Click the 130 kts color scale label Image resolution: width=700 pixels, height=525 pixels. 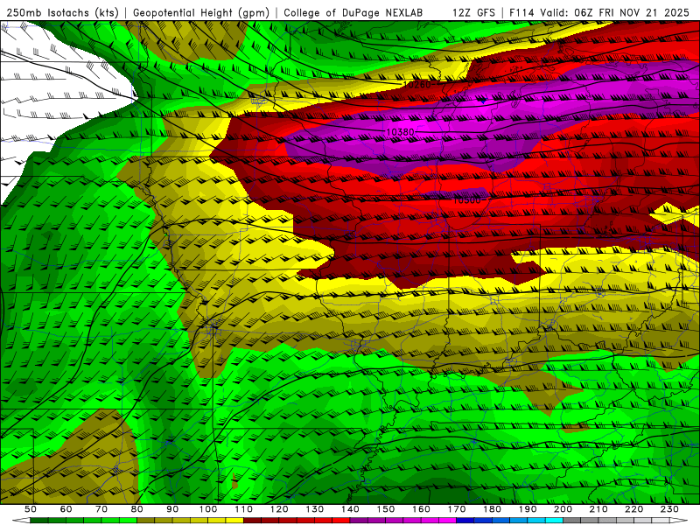tap(315, 509)
